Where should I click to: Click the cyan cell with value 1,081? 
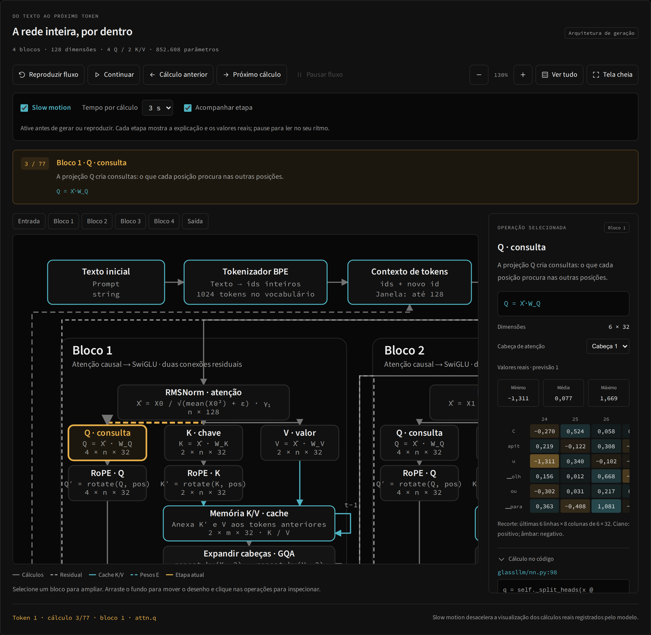pos(606,506)
